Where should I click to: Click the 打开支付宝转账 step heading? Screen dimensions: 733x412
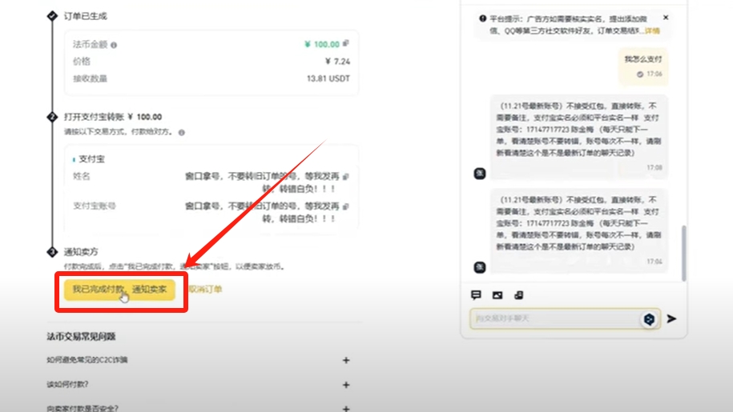[113, 117]
